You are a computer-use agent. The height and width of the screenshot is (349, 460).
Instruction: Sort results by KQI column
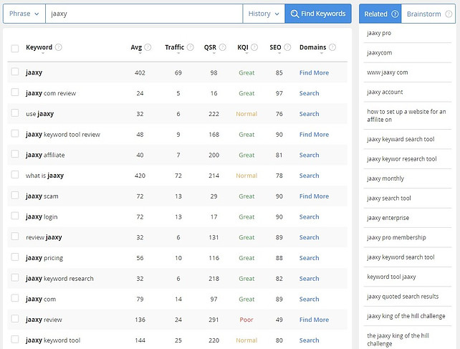[x=243, y=47]
